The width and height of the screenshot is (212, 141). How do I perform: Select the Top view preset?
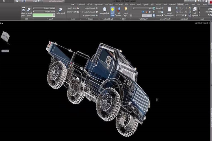[x=210, y=9]
